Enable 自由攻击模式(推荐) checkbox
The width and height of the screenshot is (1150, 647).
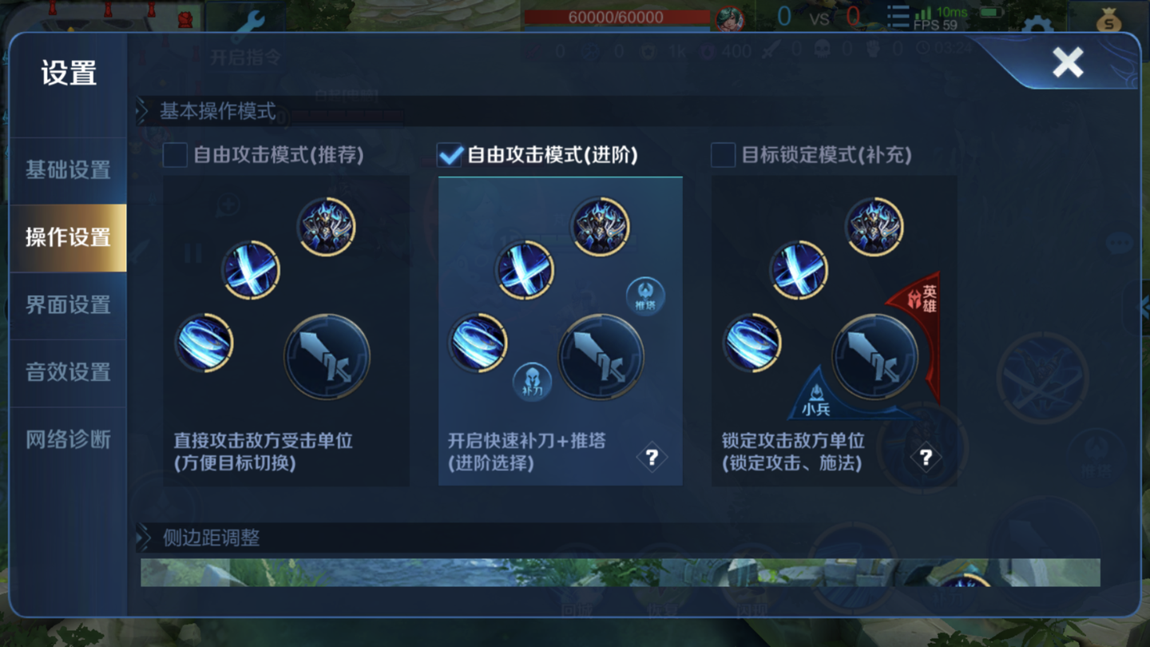[175, 155]
